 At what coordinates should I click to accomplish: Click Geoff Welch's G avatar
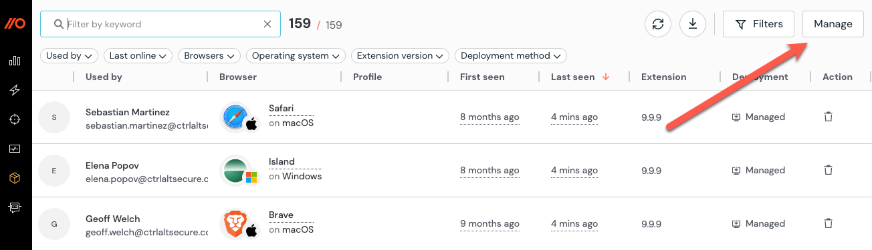coord(54,224)
